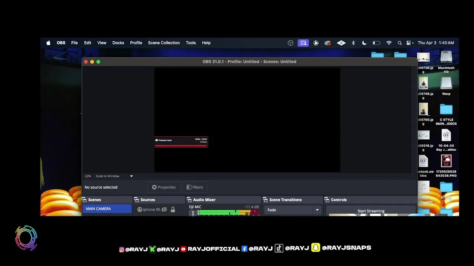This screenshot has height=266, width=474.
Task: Open the Edit menu
Action: [87, 43]
